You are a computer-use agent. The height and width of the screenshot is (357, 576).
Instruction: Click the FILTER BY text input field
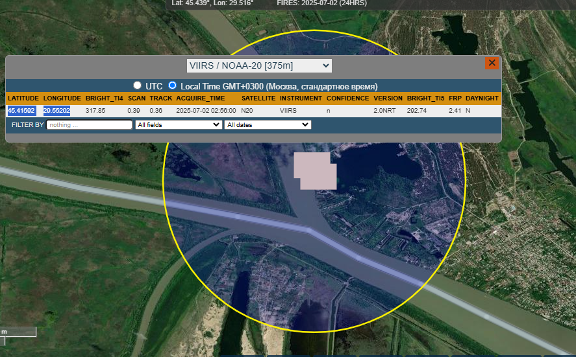[x=89, y=124]
